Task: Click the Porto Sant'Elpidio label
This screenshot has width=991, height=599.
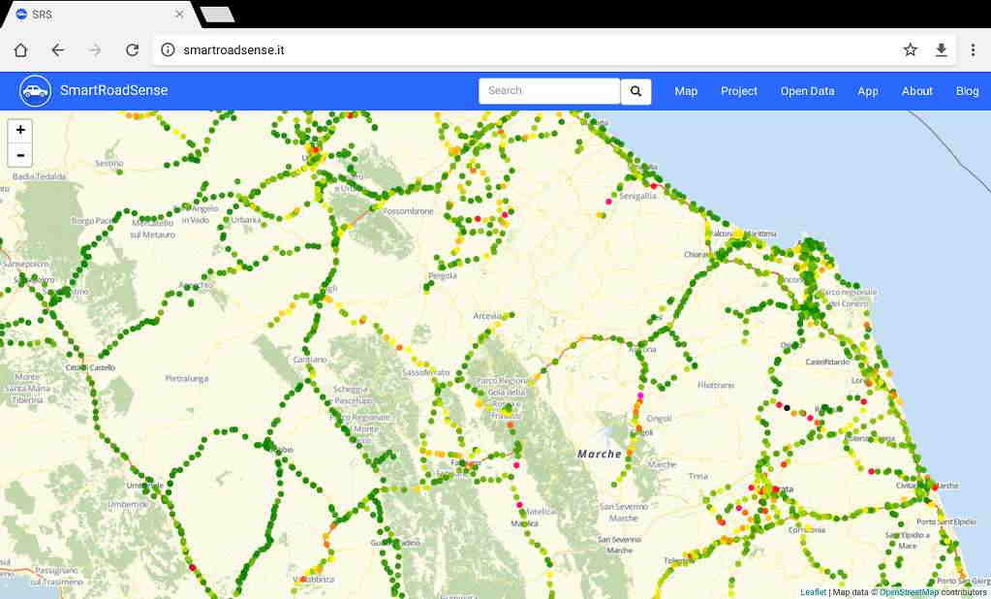Action: [x=946, y=521]
